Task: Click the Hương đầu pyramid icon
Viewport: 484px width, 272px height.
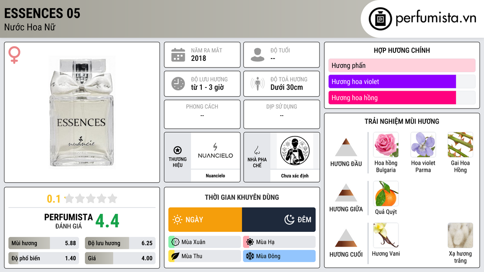Action: click(x=346, y=147)
